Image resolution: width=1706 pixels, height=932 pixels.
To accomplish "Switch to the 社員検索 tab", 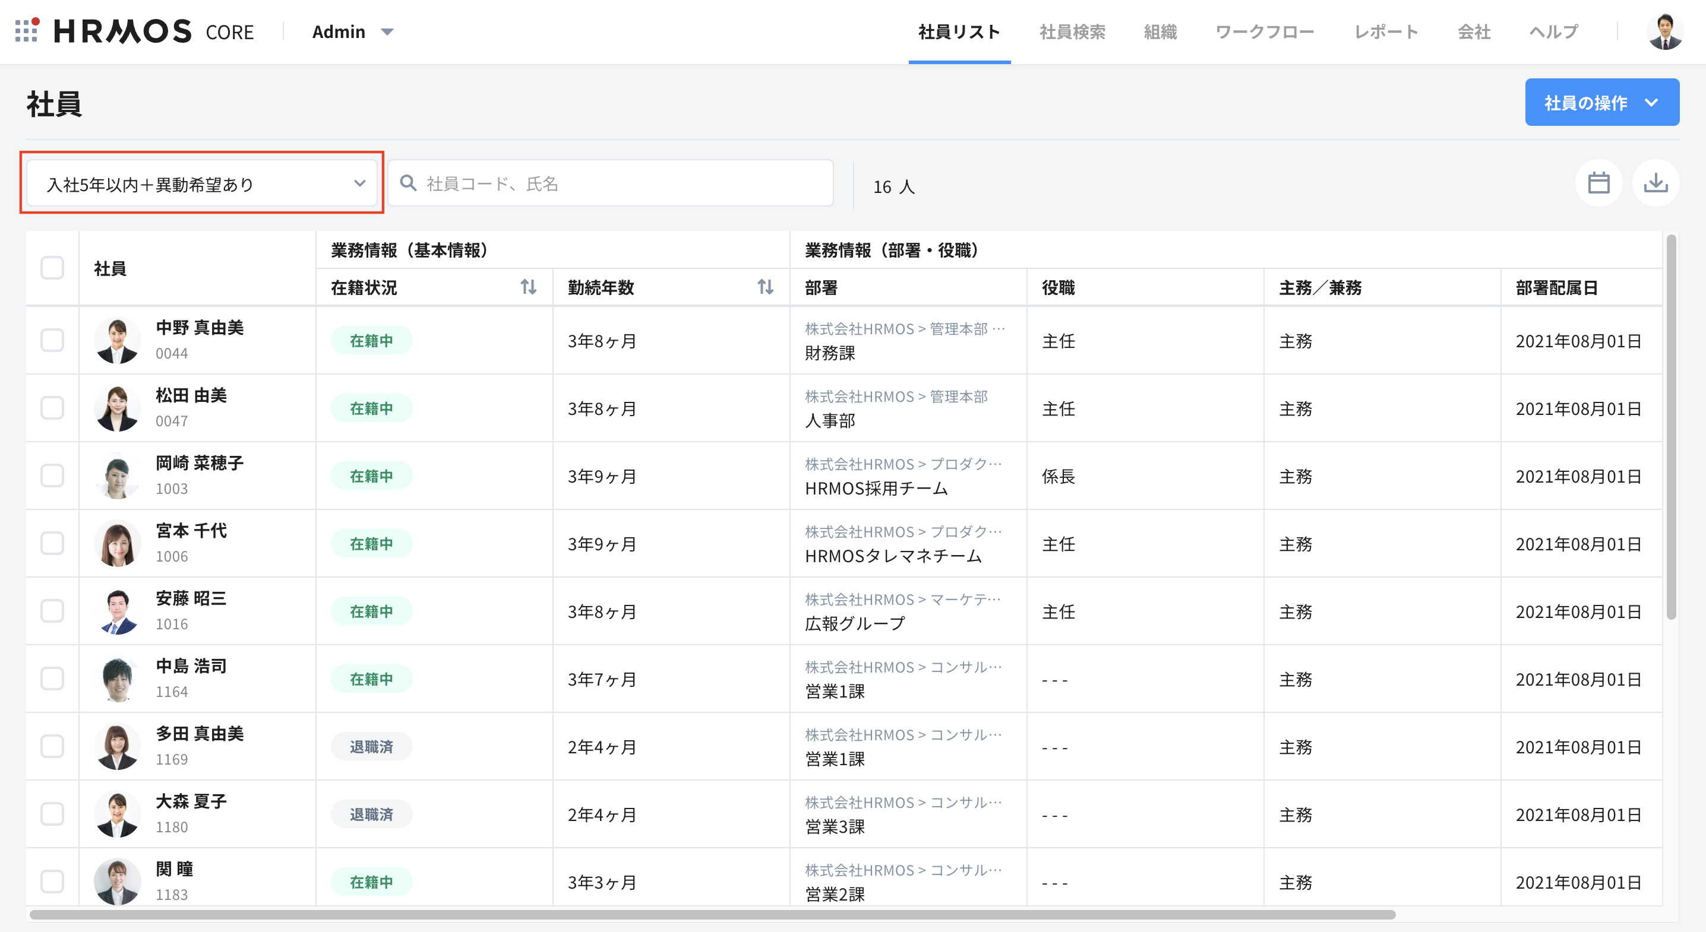I will (1072, 31).
